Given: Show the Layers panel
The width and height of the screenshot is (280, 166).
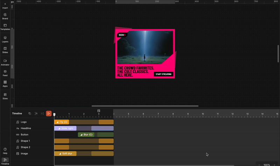Looking at the screenshot, I should (5, 39).
